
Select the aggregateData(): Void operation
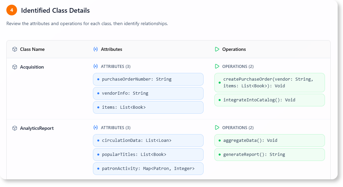pyautogui.click(x=269, y=141)
